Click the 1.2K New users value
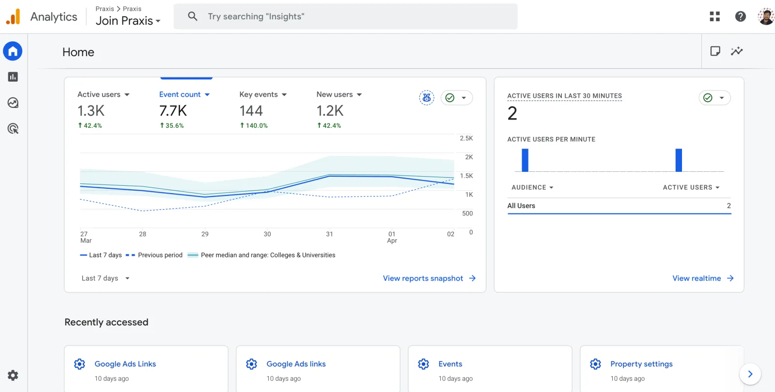The height and width of the screenshot is (392, 775). (x=330, y=111)
